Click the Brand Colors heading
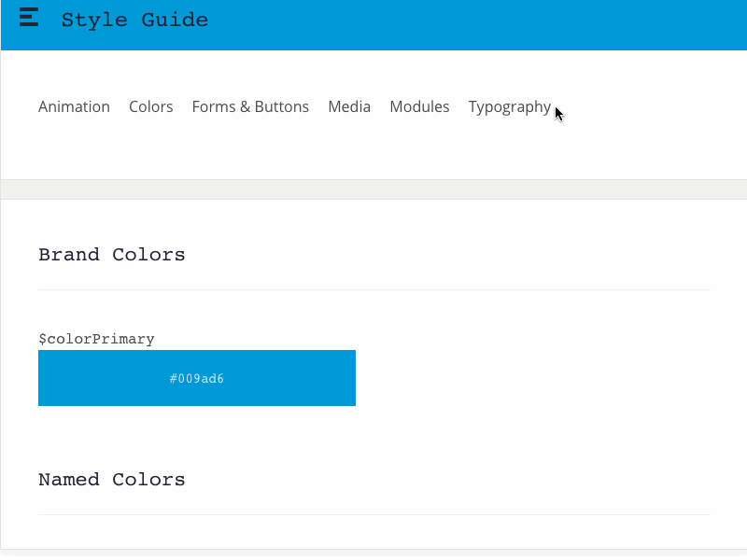Screen dimensions: 747x560 coord(111,254)
